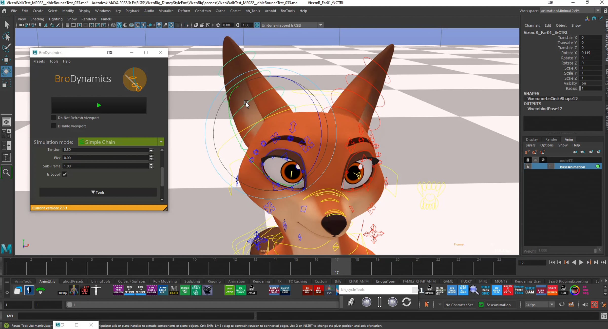Open the No Character Set dropdown arrow
Image resolution: width=608 pixels, height=329 pixels.
[440, 305]
